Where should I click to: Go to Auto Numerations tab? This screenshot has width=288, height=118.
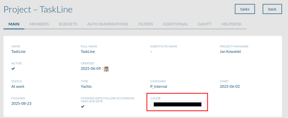[x=108, y=24]
